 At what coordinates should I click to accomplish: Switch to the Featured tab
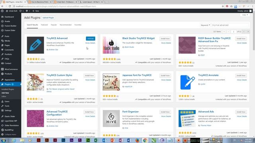pyautogui.click(x=44, y=25)
